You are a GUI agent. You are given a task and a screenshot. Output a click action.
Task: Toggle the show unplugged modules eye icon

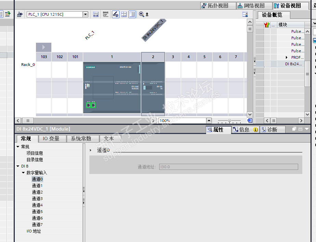pos(116,14)
